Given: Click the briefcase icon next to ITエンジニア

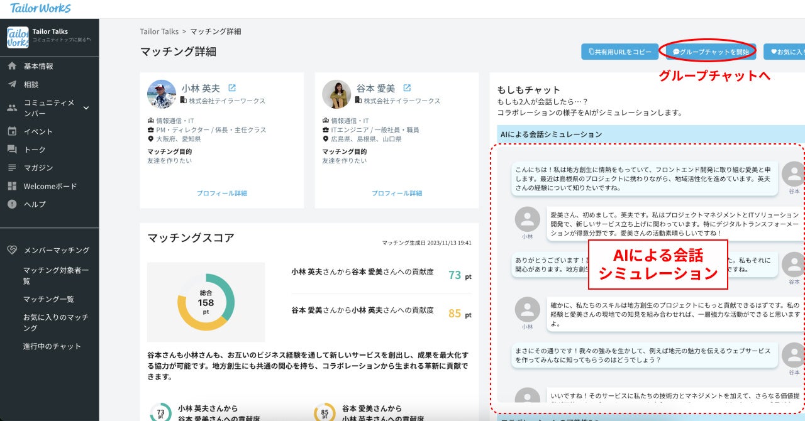Looking at the screenshot, I should (326, 130).
